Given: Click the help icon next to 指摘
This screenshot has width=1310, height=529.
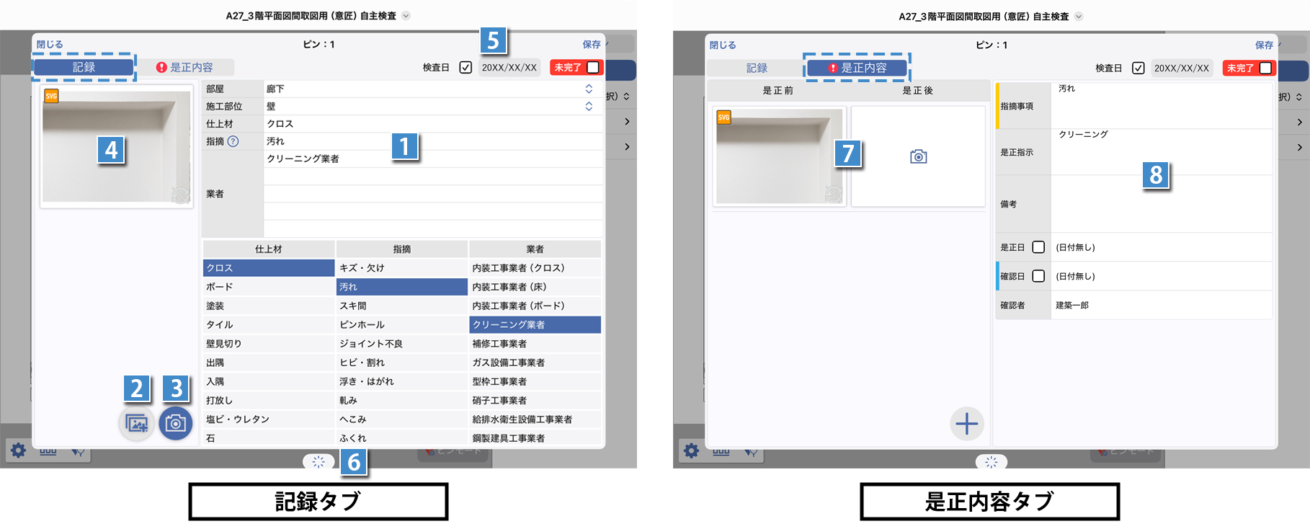Looking at the screenshot, I should [233, 141].
